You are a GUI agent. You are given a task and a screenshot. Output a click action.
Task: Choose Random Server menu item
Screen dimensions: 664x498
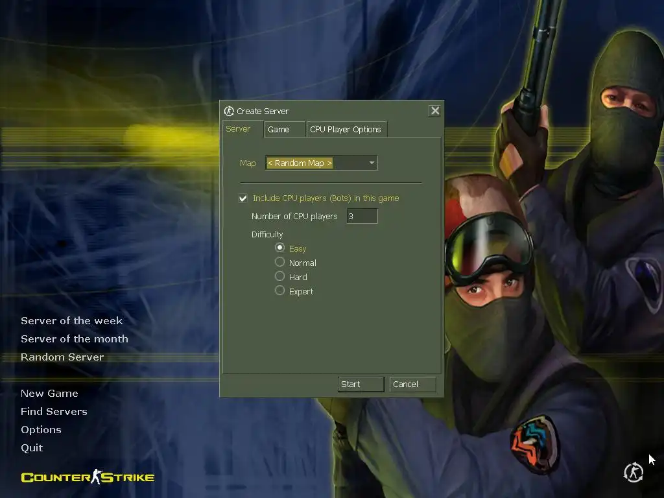tap(62, 357)
